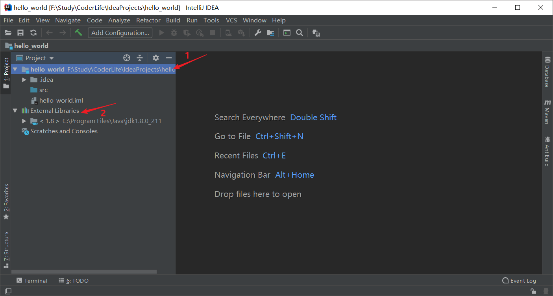
Task: Toggle tool window bars icon in status bar
Action: point(8,291)
